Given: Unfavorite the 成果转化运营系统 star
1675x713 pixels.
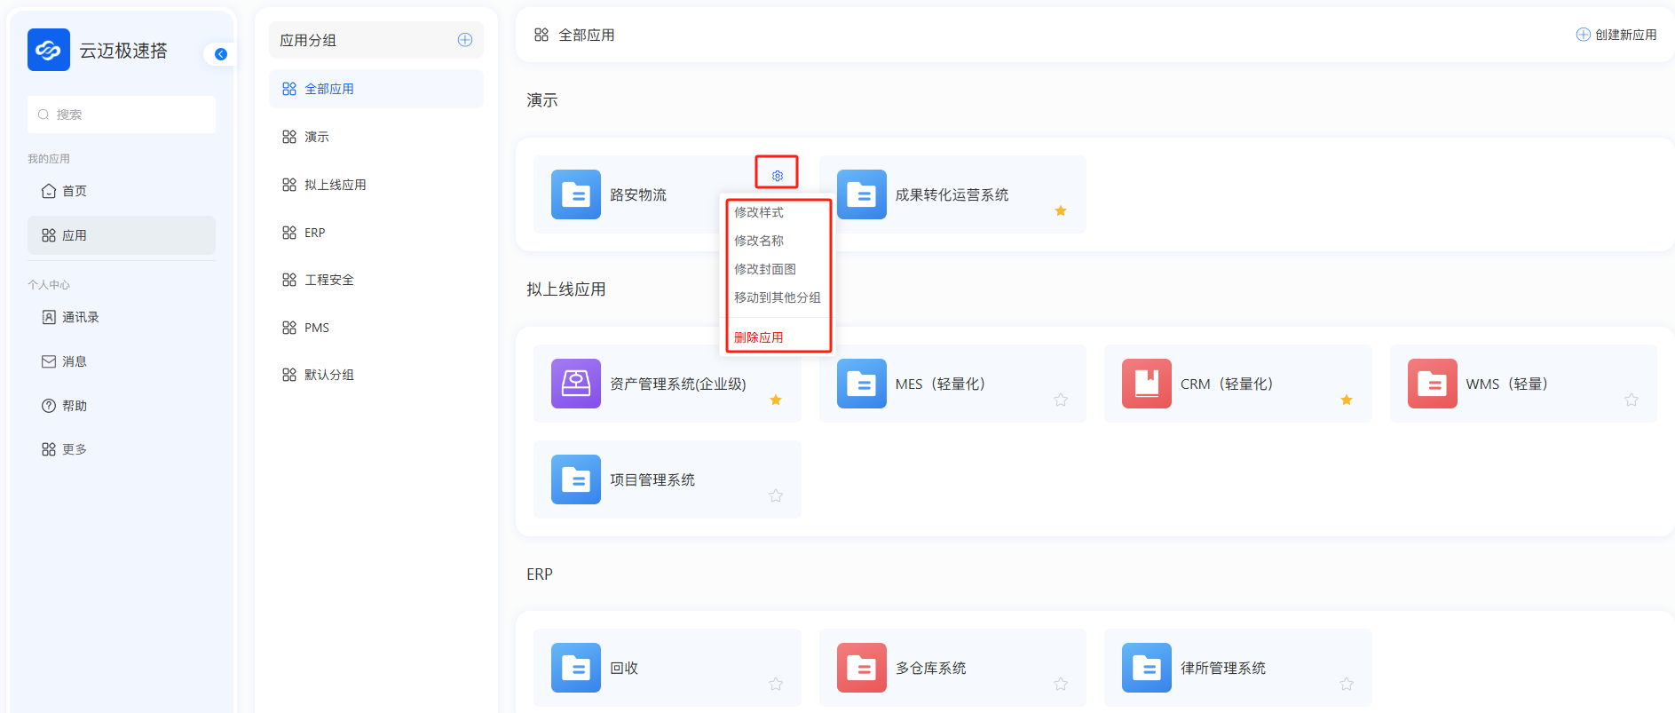Looking at the screenshot, I should 1060,211.
